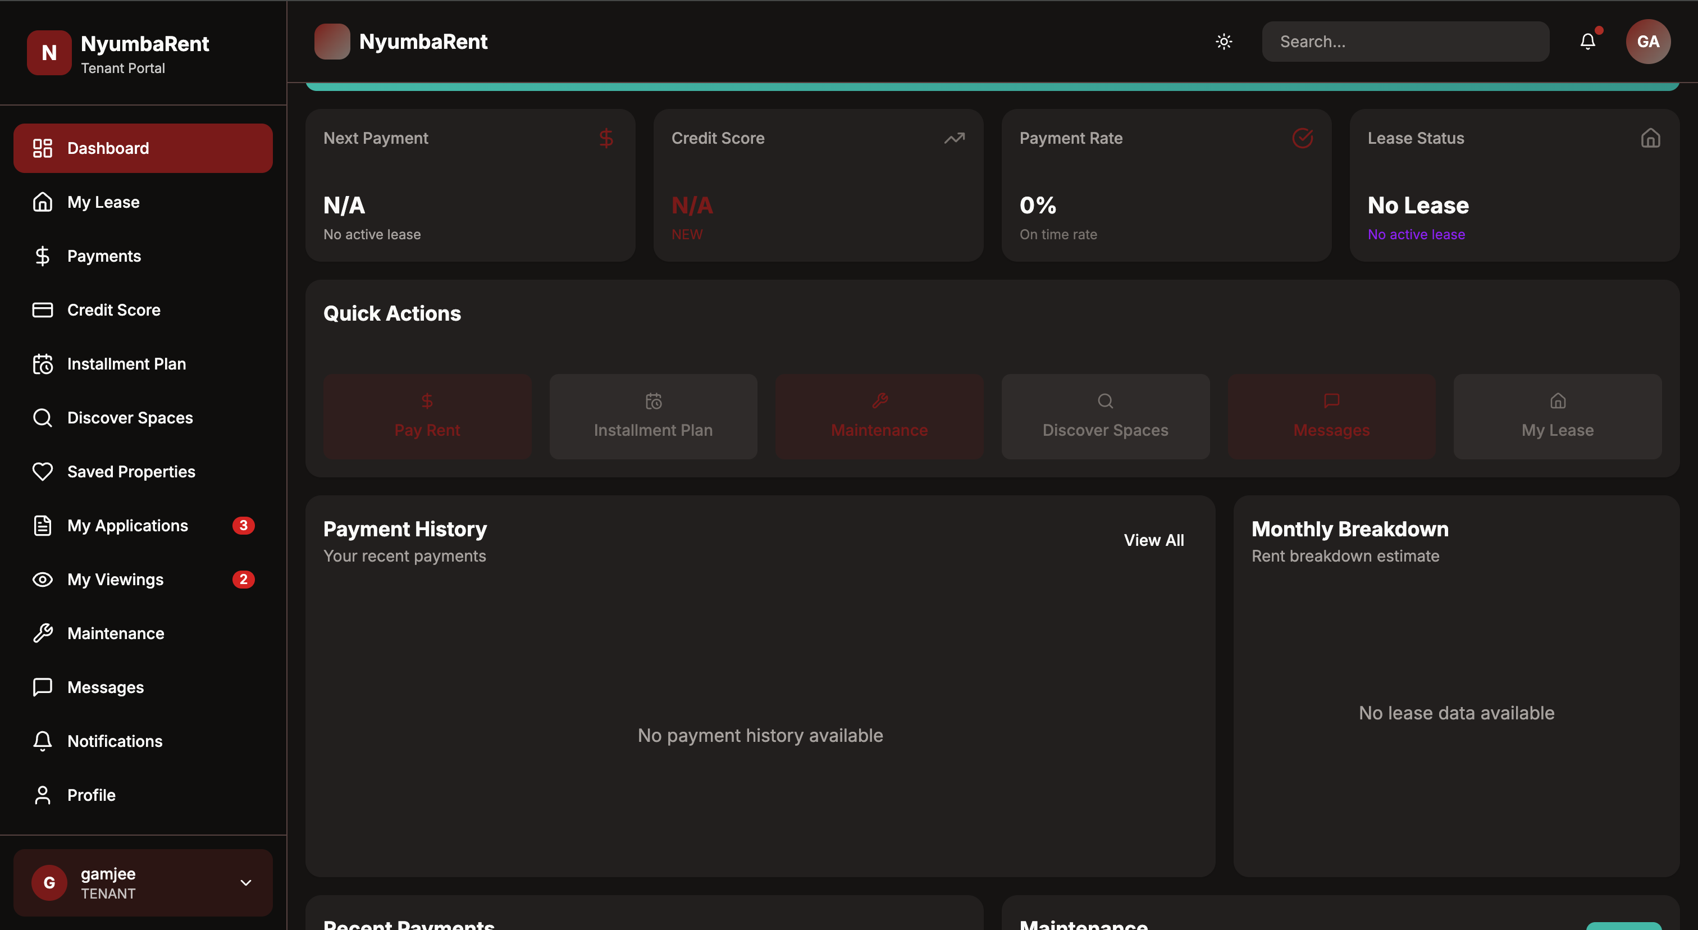Click the Messages quick action button
Viewport: 1698px width, 930px height.
tap(1331, 417)
